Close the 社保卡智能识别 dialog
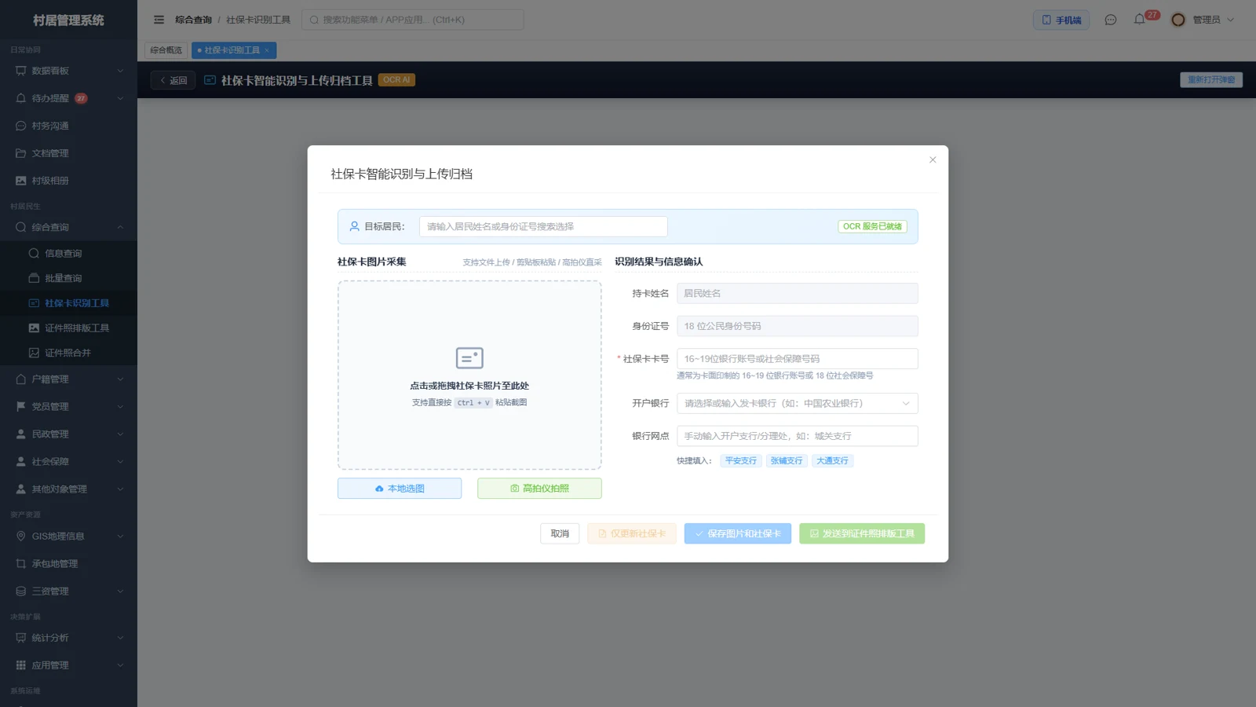Screen dimensions: 1256x707 click(933, 159)
